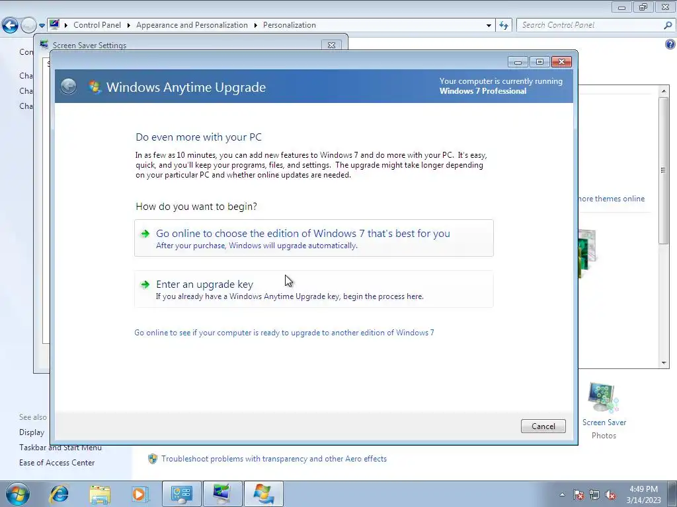This screenshot has width=677, height=507.
Task: Click the Control Panel back navigation button
Action: click(10, 25)
